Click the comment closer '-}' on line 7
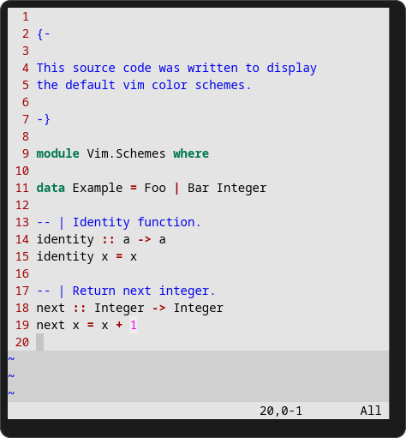406x438 pixels. (x=44, y=119)
